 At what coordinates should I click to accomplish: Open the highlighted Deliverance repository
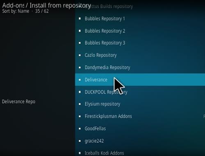(140, 80)
